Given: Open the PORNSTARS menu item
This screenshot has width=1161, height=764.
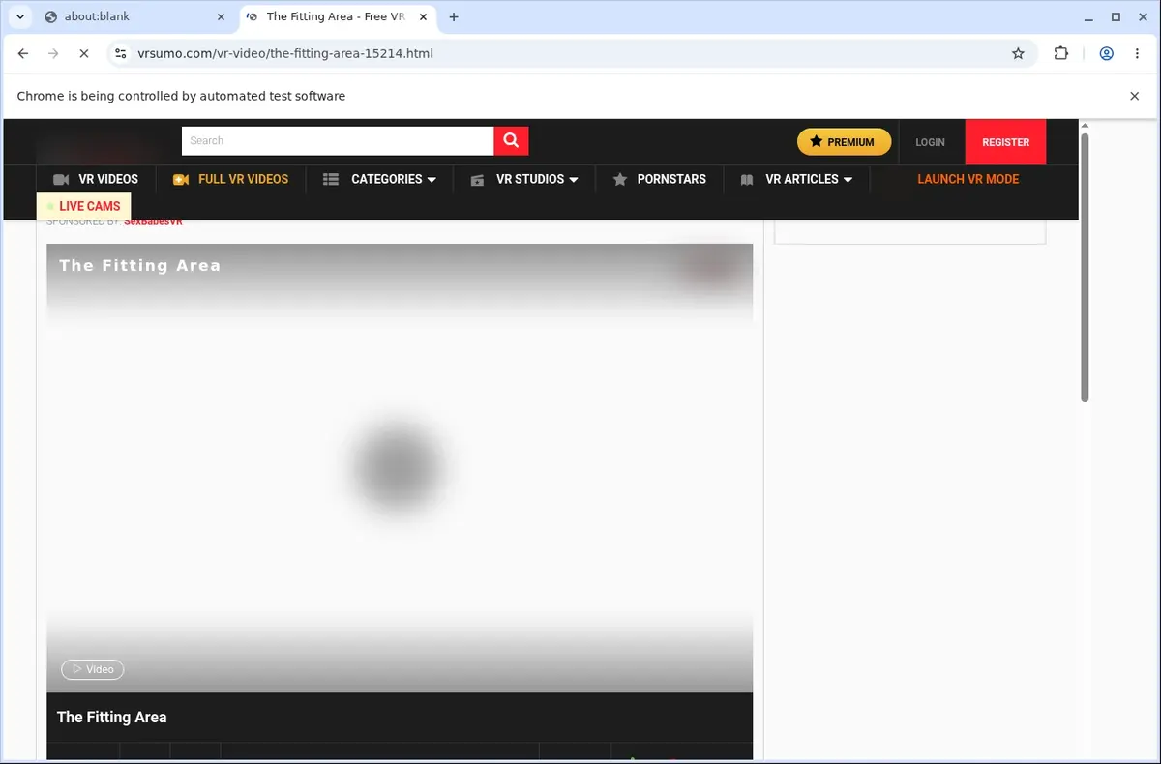Looking at the screenshot, I should [x=660, y=179].
